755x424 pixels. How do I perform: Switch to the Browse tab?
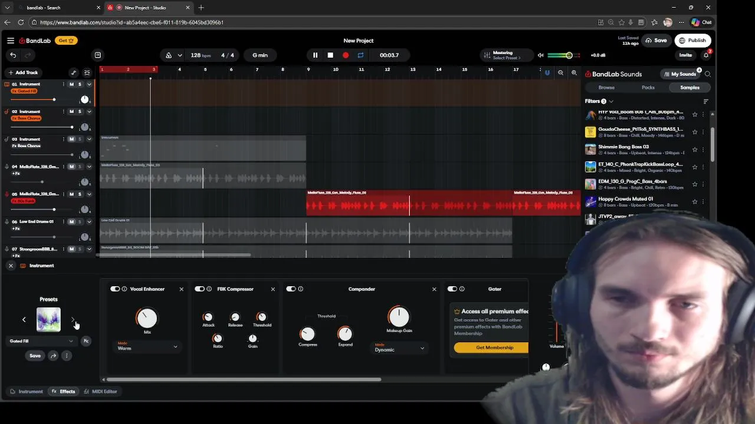[606, 88]
